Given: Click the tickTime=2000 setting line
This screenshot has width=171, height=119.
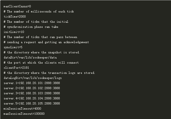Looking at the screenshot, I should pos(15,16).
